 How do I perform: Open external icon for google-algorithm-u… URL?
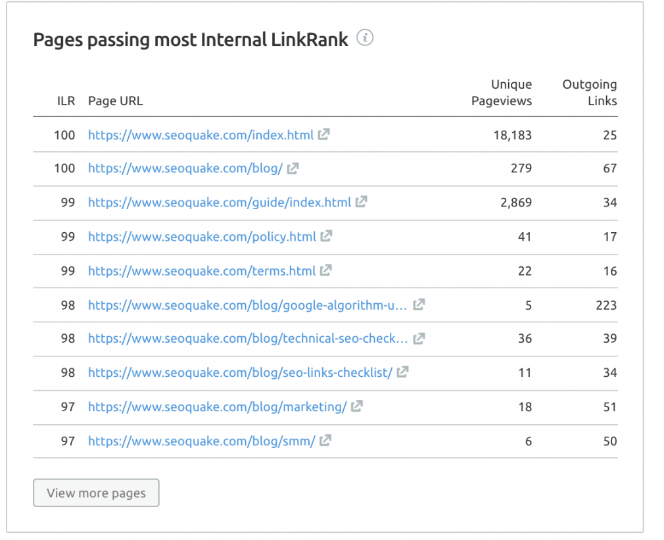pyautogui.click(x=419, y=304)
